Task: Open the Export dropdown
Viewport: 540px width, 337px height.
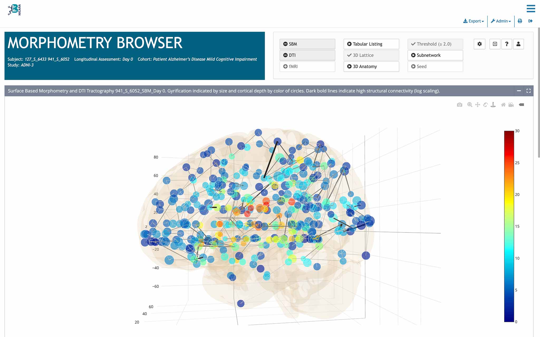Action: (474, 21)
